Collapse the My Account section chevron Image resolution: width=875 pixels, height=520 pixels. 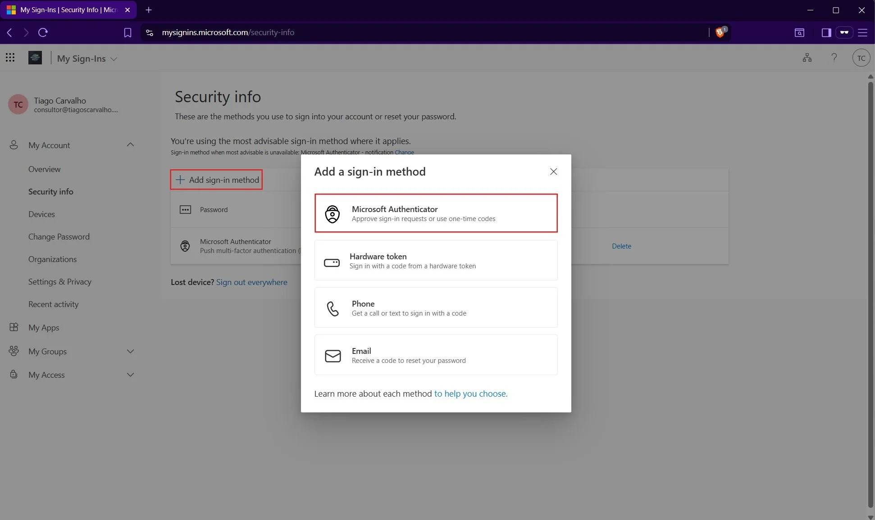(130, 145)
